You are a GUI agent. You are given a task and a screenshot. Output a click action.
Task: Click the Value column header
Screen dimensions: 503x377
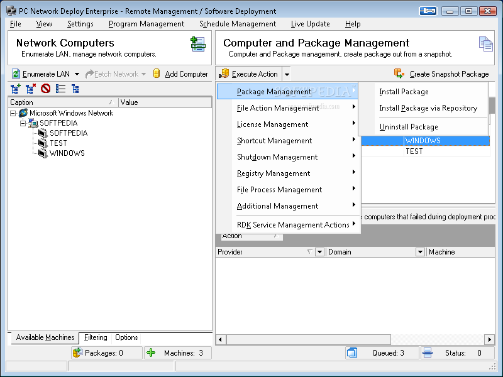point(165,102)
